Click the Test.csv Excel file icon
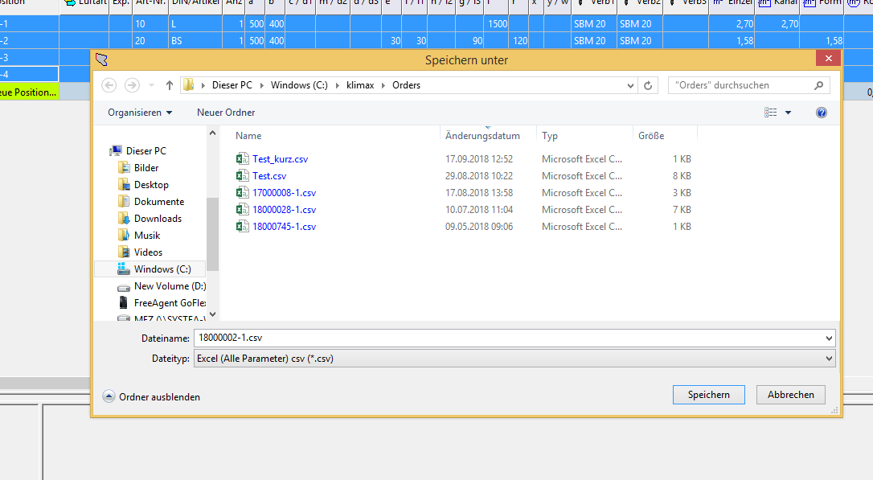The width and height of the screenshot is (873, 480). point(242,176)
